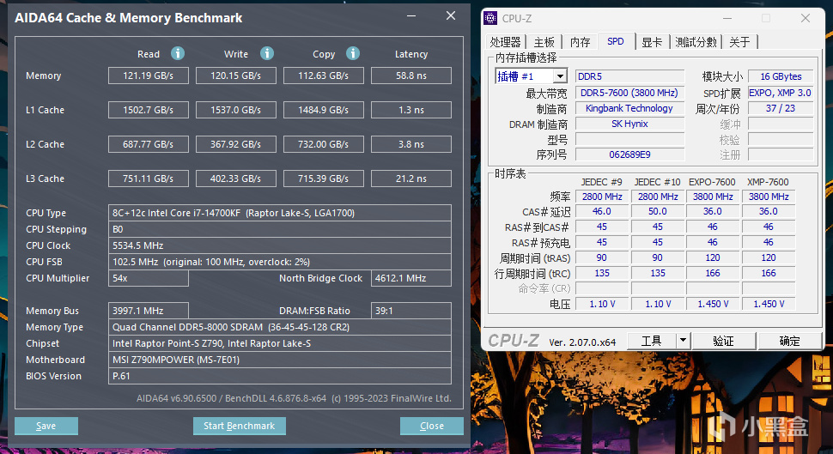Screen dimensions: 833x454
Task: Switch to the 主板 tab in CPU-Z
Action: coord(544,42)
